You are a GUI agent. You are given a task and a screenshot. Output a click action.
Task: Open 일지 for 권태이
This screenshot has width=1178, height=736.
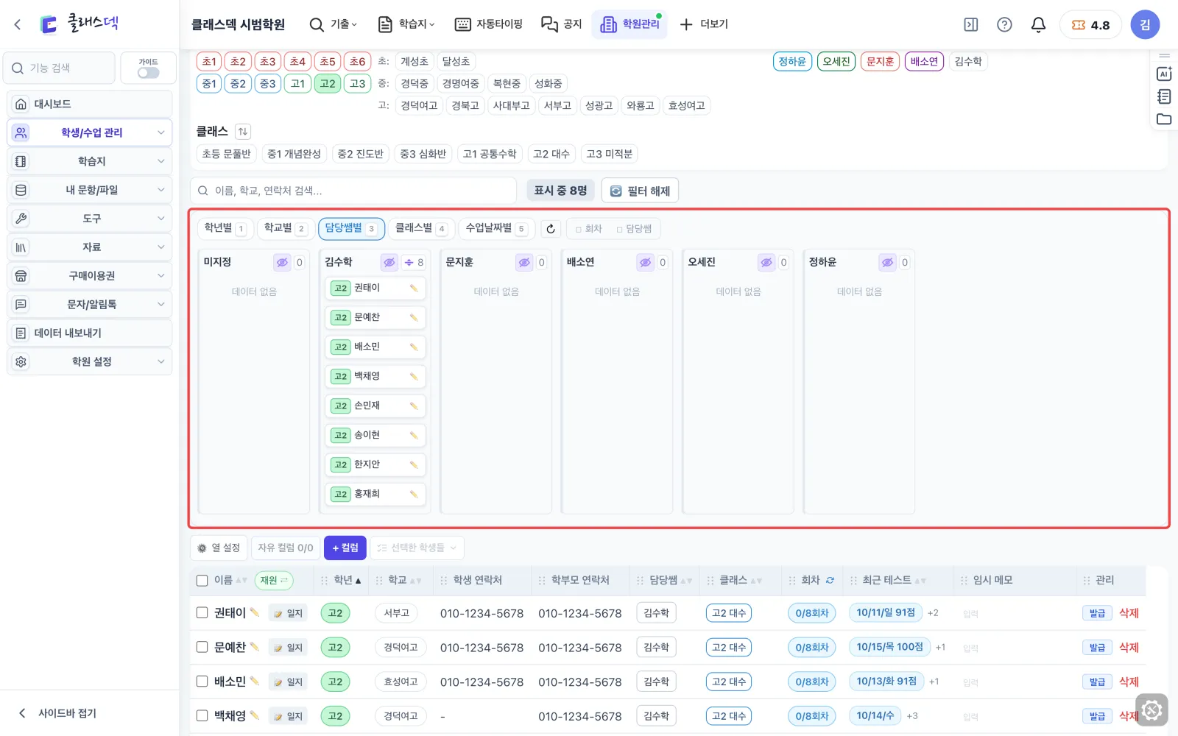tap(288, 613)
